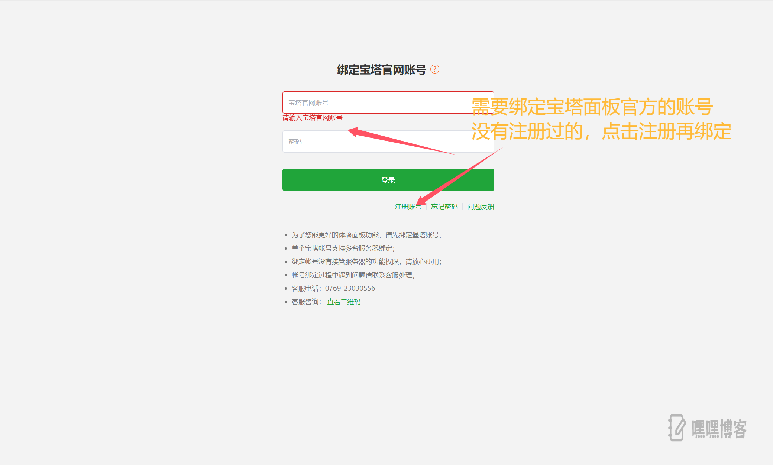Click the 为了您能更好的体验面板功能 bullet text

click(366, 235)
